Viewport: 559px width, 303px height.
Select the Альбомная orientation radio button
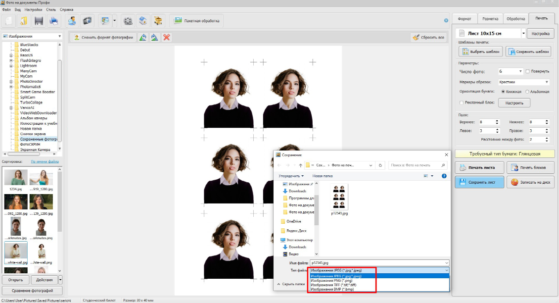(x=527, y=92)
